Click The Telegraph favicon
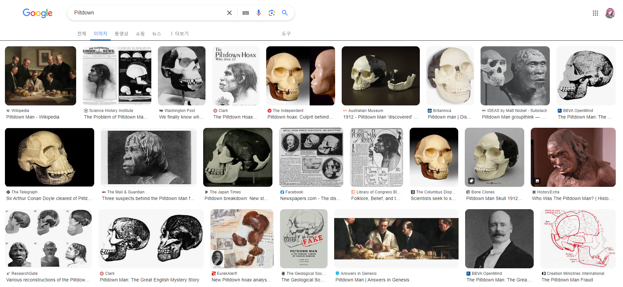The image size is (623, 287). point(8,192)
